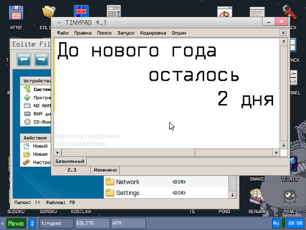Image resolution: width=306 pixels, height=230 pixels.
Task: Click the Eolite file list scroll down arrow
Action: [x=233, y=195]
